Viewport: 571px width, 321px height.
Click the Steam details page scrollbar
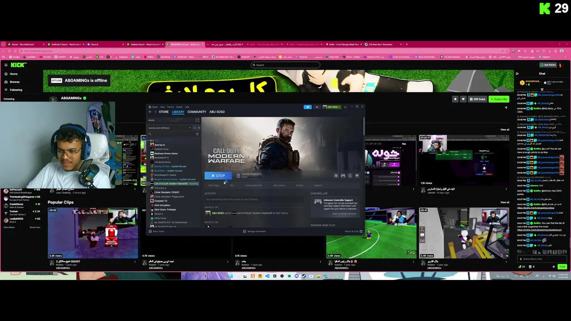point(364,127)
